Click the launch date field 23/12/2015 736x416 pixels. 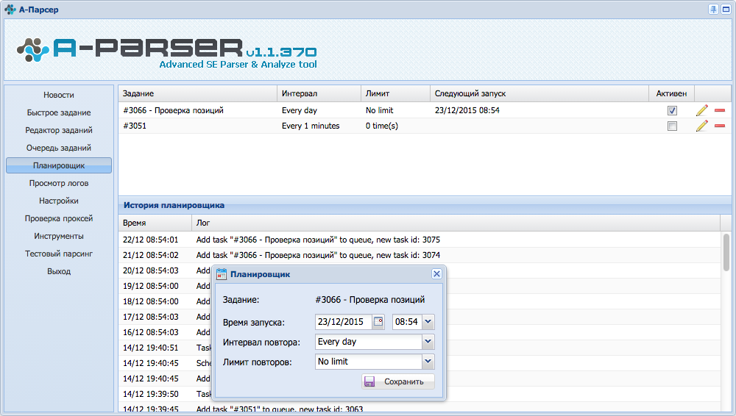(x=344, y=322)
